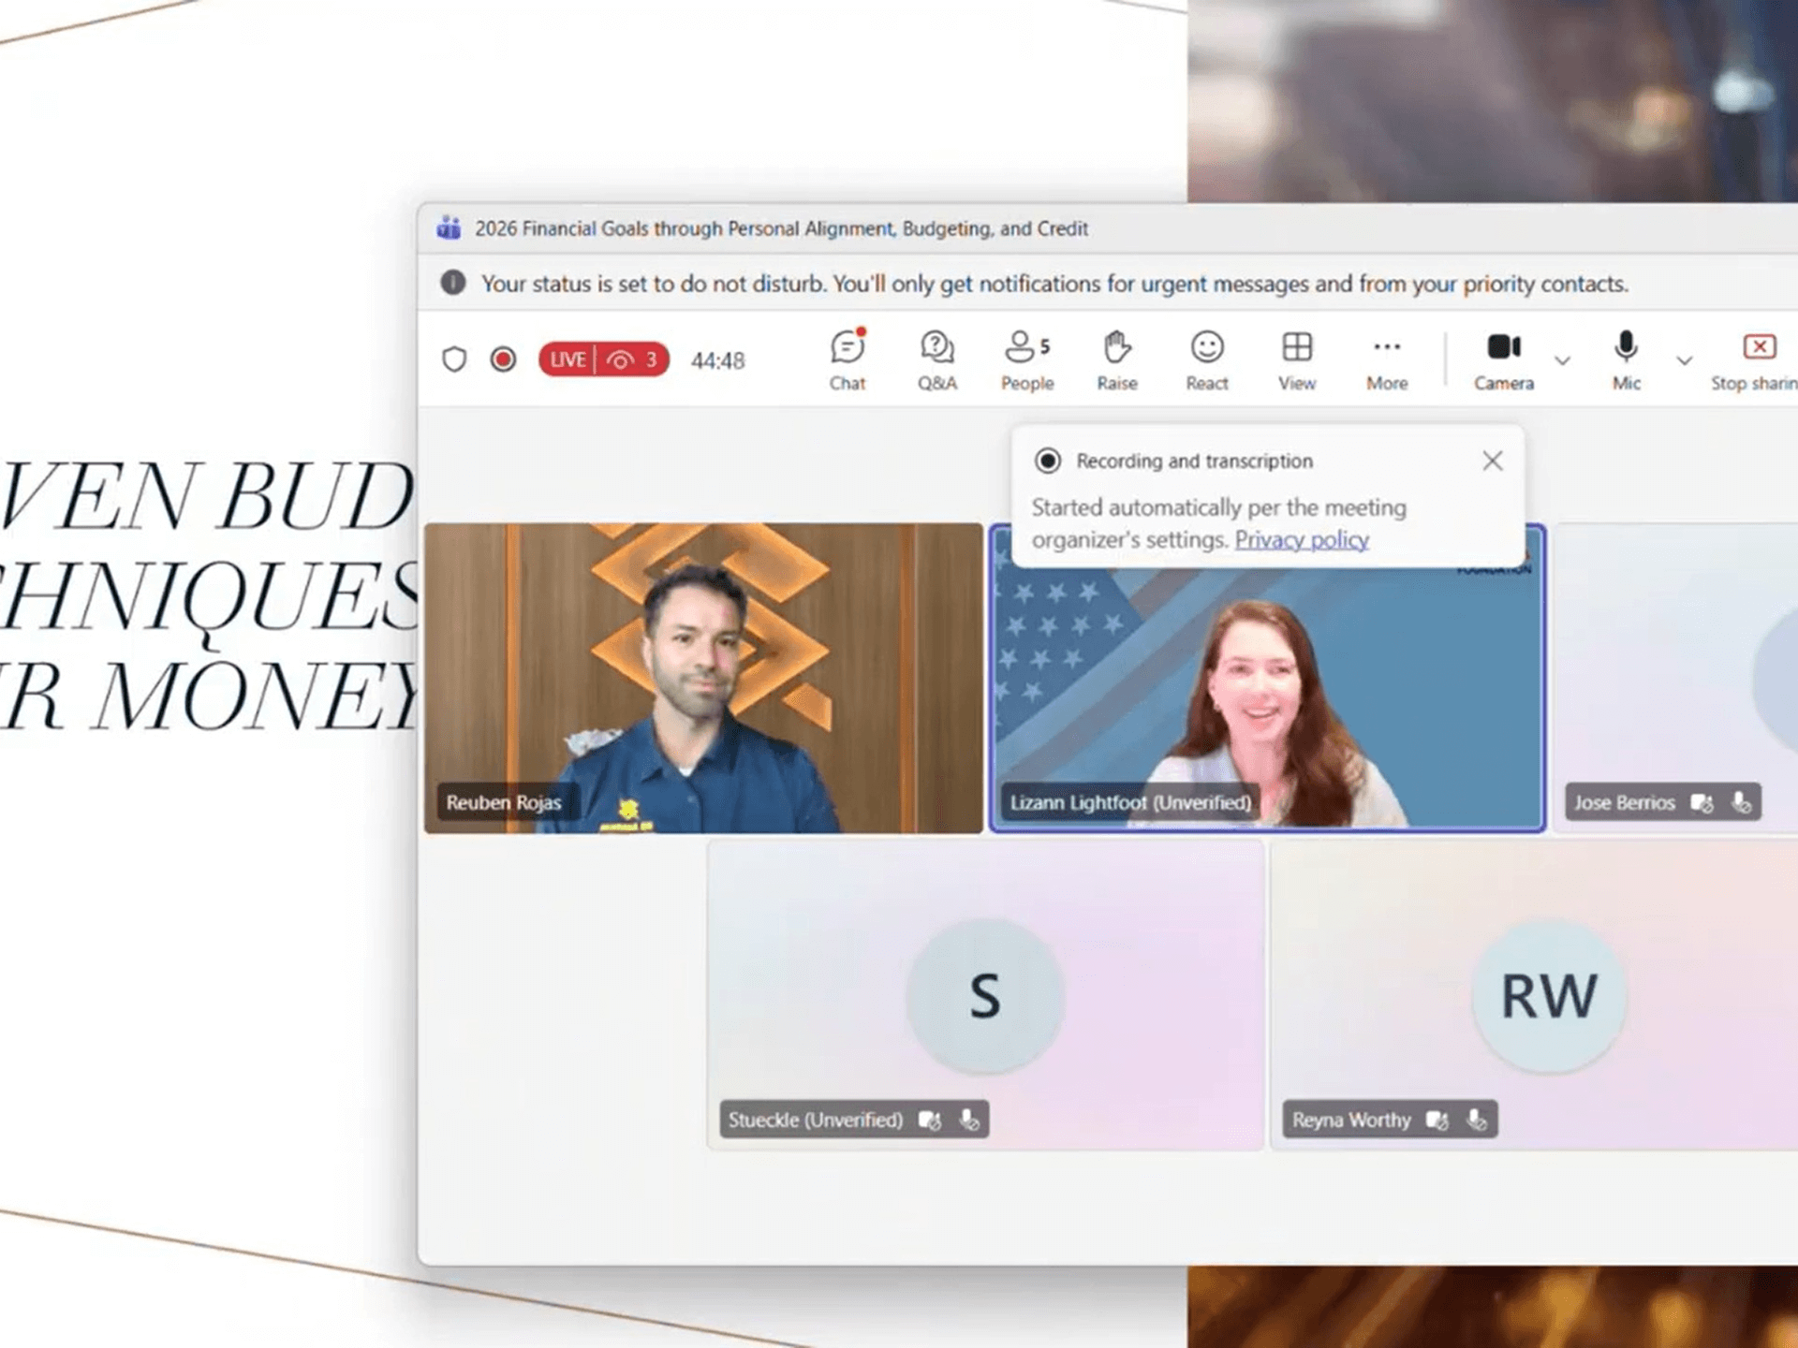Mute the Mic
The image size is (1798, 1348).
(x=1626, y=359)
